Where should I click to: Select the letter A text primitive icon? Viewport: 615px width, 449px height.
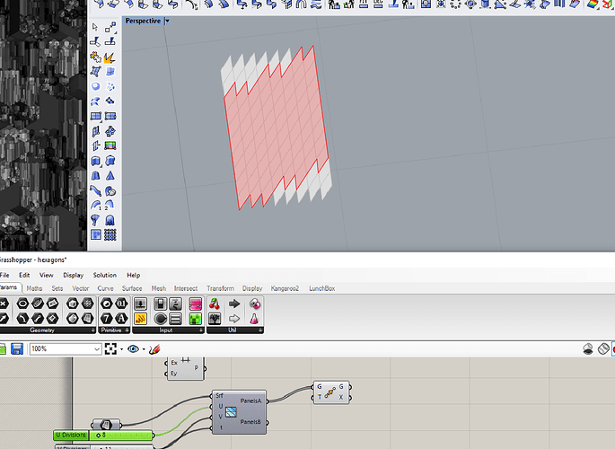click(121, 319)
